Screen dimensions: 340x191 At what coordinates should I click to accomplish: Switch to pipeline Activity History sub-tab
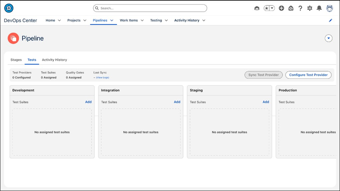tap(54, 60)
